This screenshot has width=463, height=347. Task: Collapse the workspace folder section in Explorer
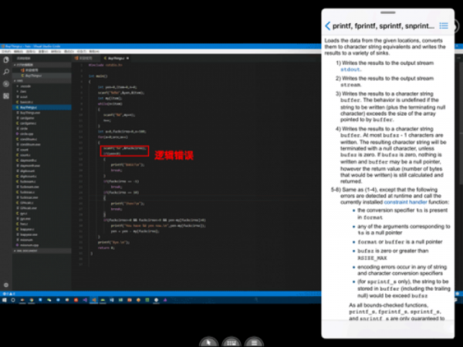pos(42,80)
